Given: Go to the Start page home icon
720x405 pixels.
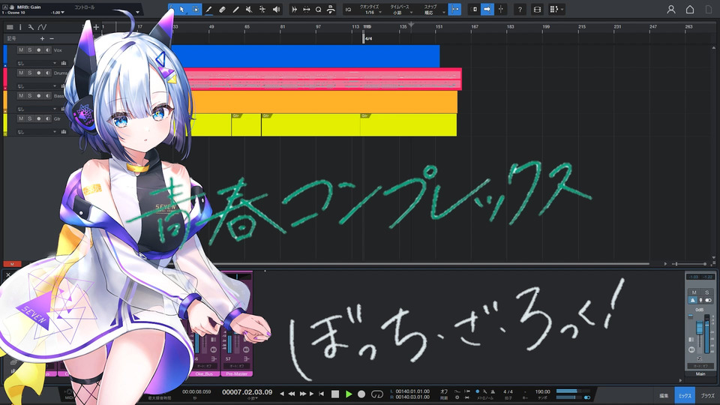Looking at the screenshot, I should [x=690, y=9].
